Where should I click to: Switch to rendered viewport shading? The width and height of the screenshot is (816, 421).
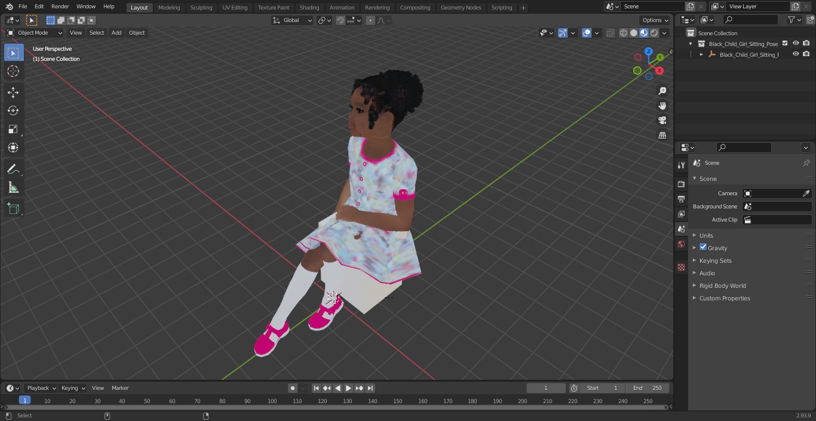pos(654,33)
